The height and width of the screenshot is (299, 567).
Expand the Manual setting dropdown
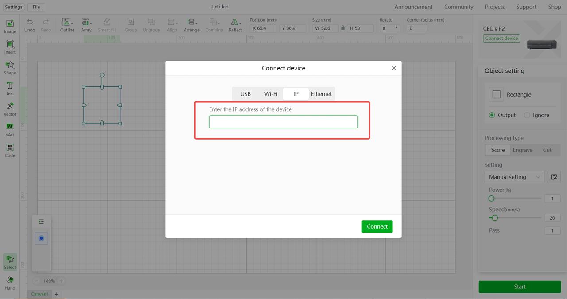(x=514, y=177)
